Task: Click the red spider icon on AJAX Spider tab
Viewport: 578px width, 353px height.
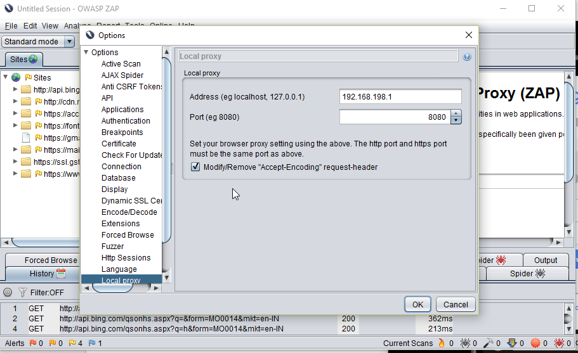Action: (x=501, y=260)
